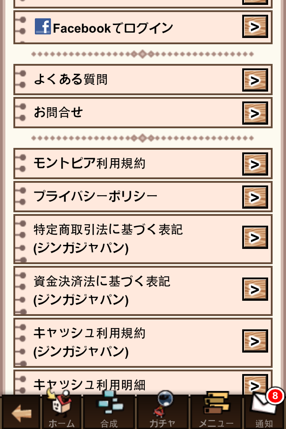Tap the お問合せ label text
Viewport: 286px width, 429px height.
click(x=59, y=113)
